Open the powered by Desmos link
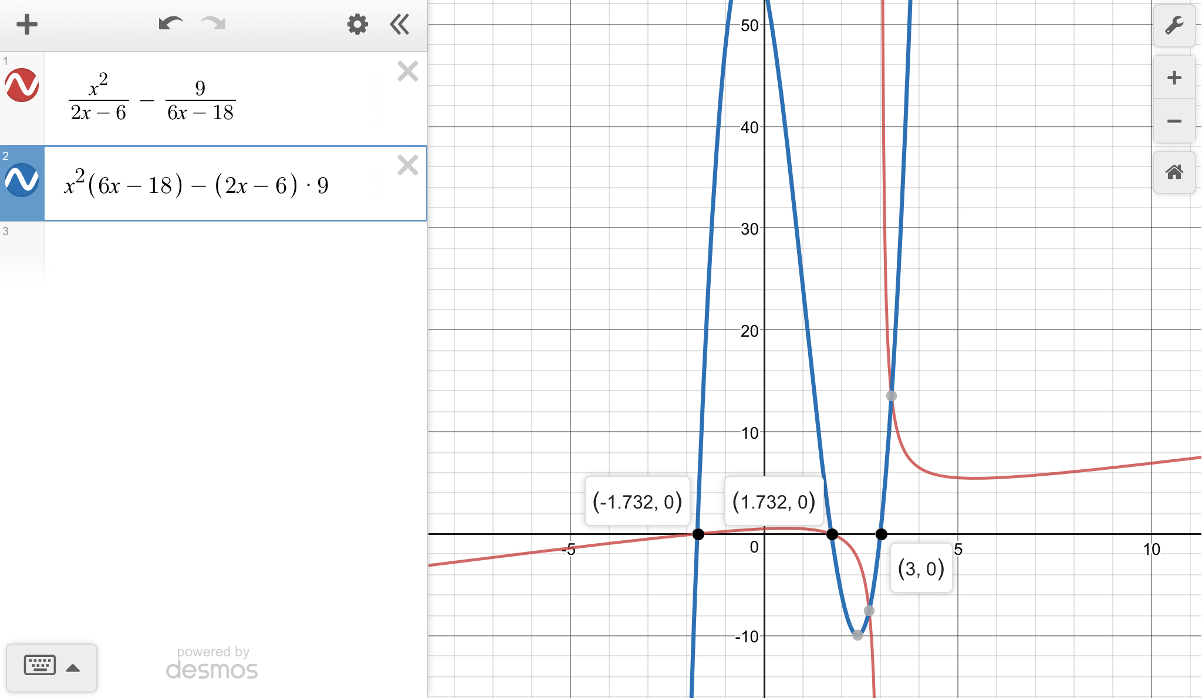The height and width of the screenshot is (698, 1202). click(212, 663)
